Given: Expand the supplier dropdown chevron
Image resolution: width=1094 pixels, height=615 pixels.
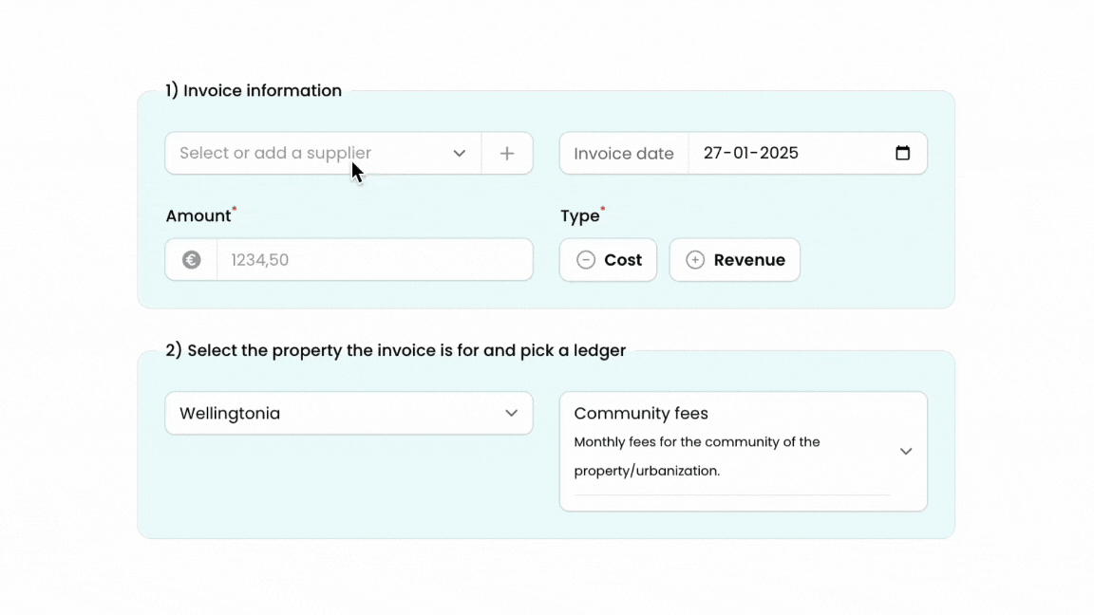Looking at the screenshot, I should click(x=460, y=154).
